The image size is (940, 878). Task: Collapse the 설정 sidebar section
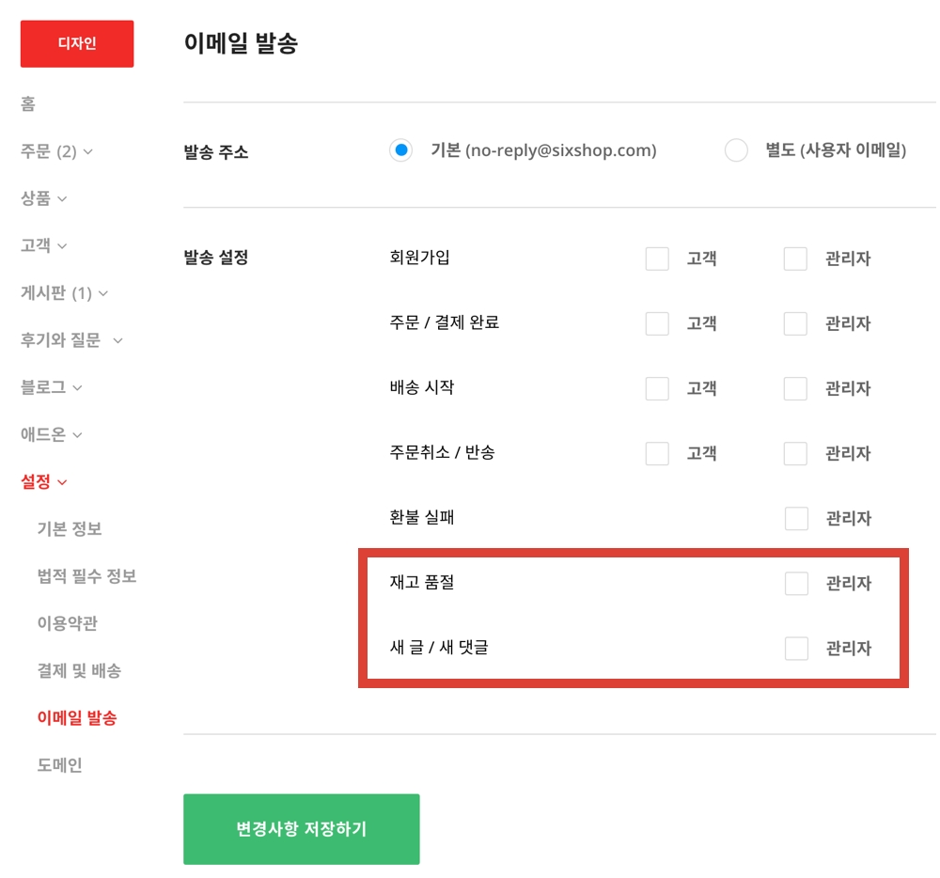coord(44,482)
